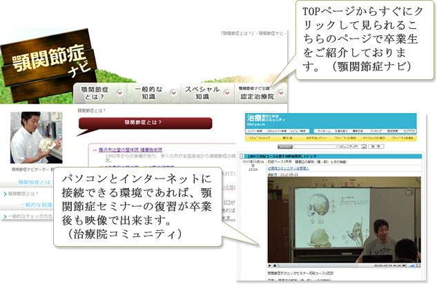The image size is (437, 284).
Task: Open the sidebar item 一般的なチェック方法
Action: coord(28,216)
